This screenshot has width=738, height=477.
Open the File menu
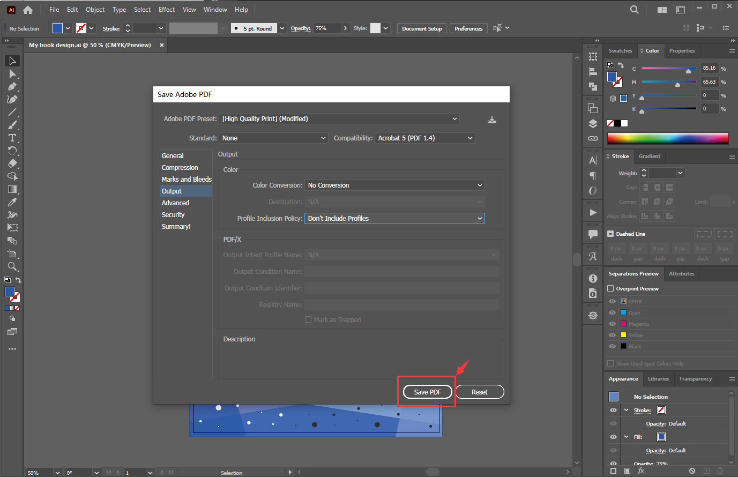54,10
